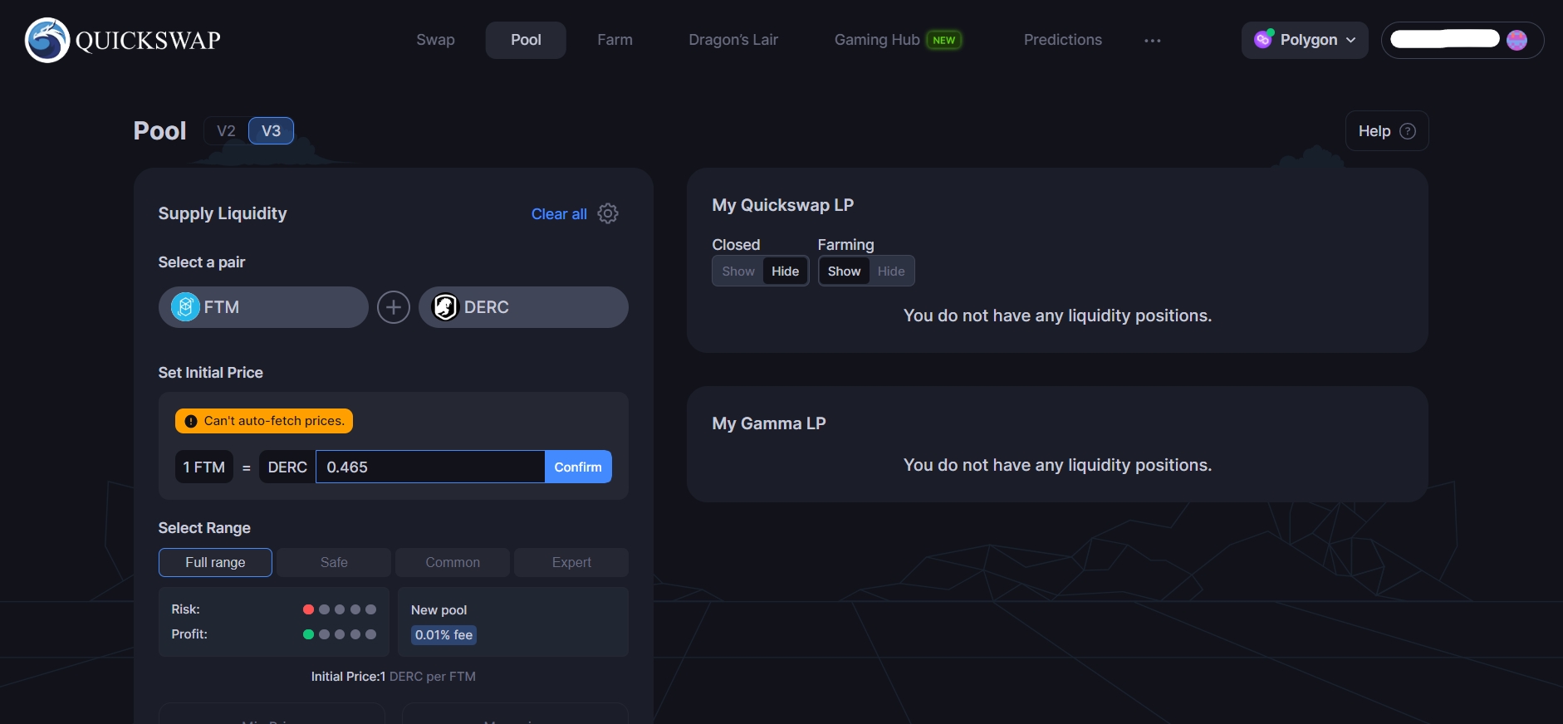1563x724 pixels.
Task: Click the warning icon in auto-fetch alert
Action: [x=191, y=421]
